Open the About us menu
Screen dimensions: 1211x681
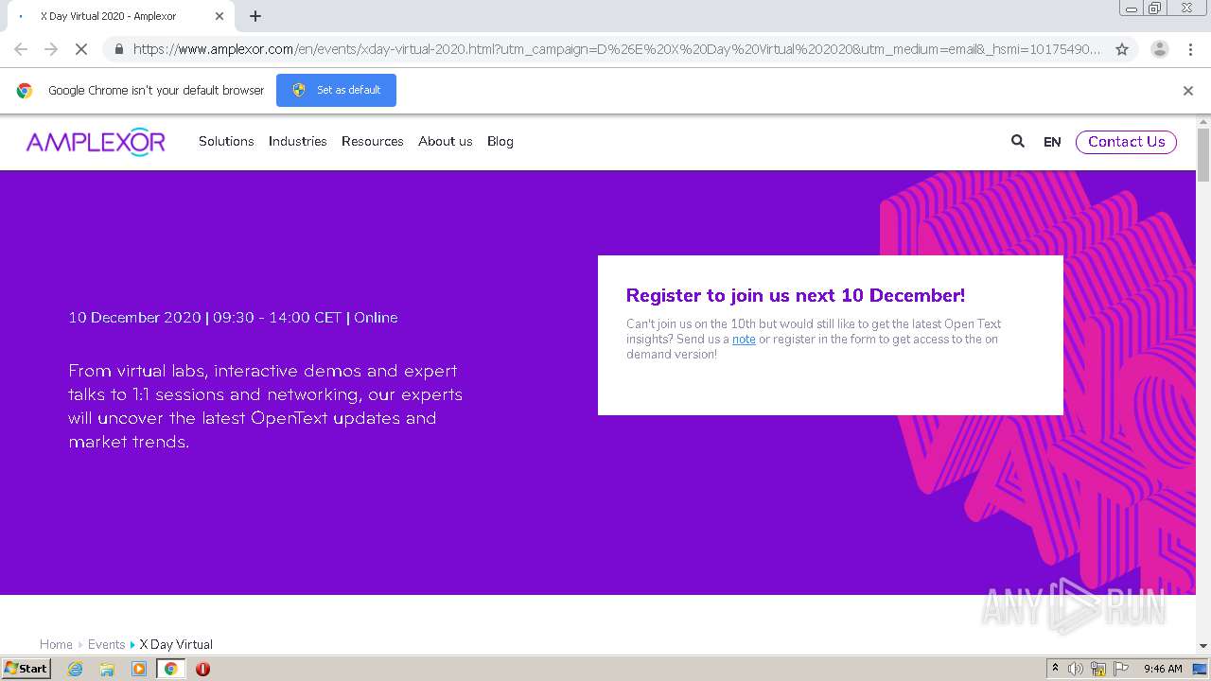pyautogui.click(x=446, y=141)
